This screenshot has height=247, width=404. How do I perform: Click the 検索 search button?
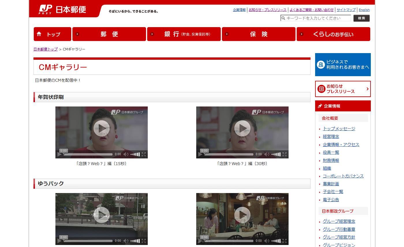362,18
